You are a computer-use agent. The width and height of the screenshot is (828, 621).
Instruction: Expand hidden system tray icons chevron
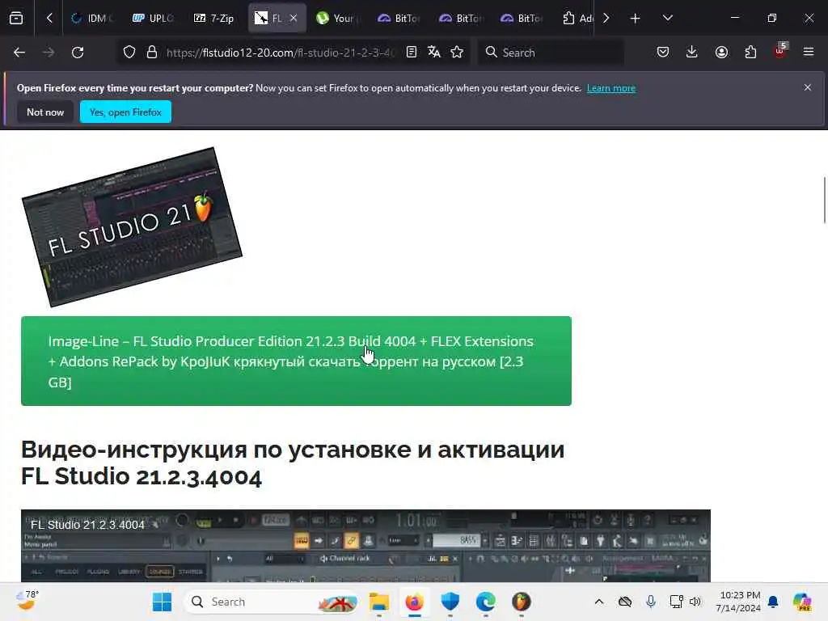pyautogui.click(x=599, y=602)
